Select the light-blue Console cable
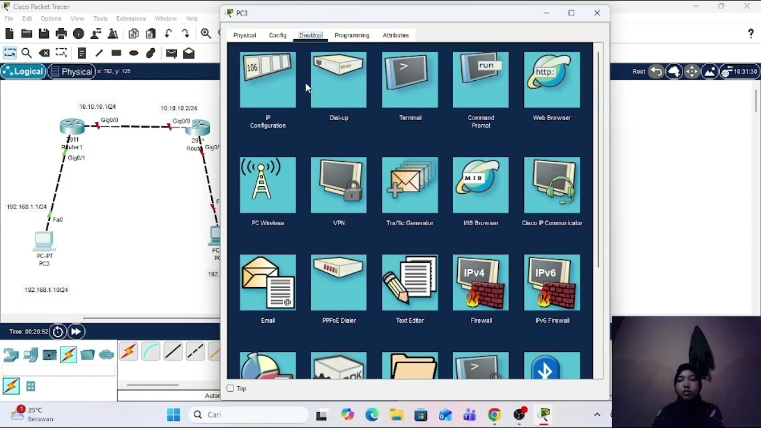 150,353
